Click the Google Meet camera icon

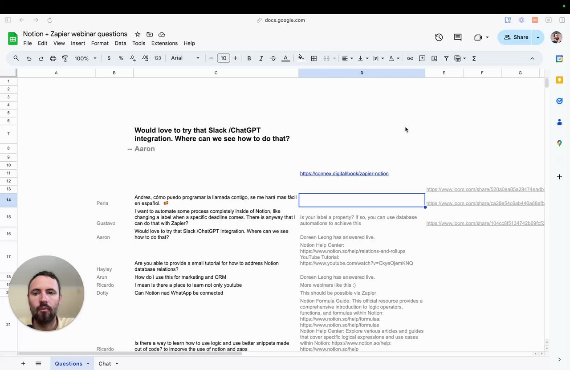point(478,37)
